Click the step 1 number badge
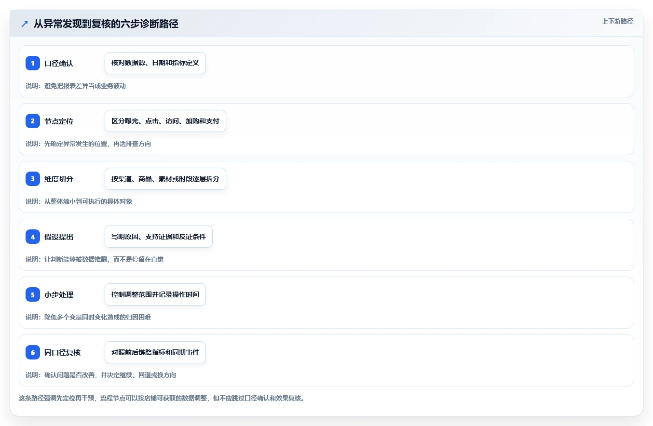Viewport: 653px width, 426px height. tap(33, 63)
